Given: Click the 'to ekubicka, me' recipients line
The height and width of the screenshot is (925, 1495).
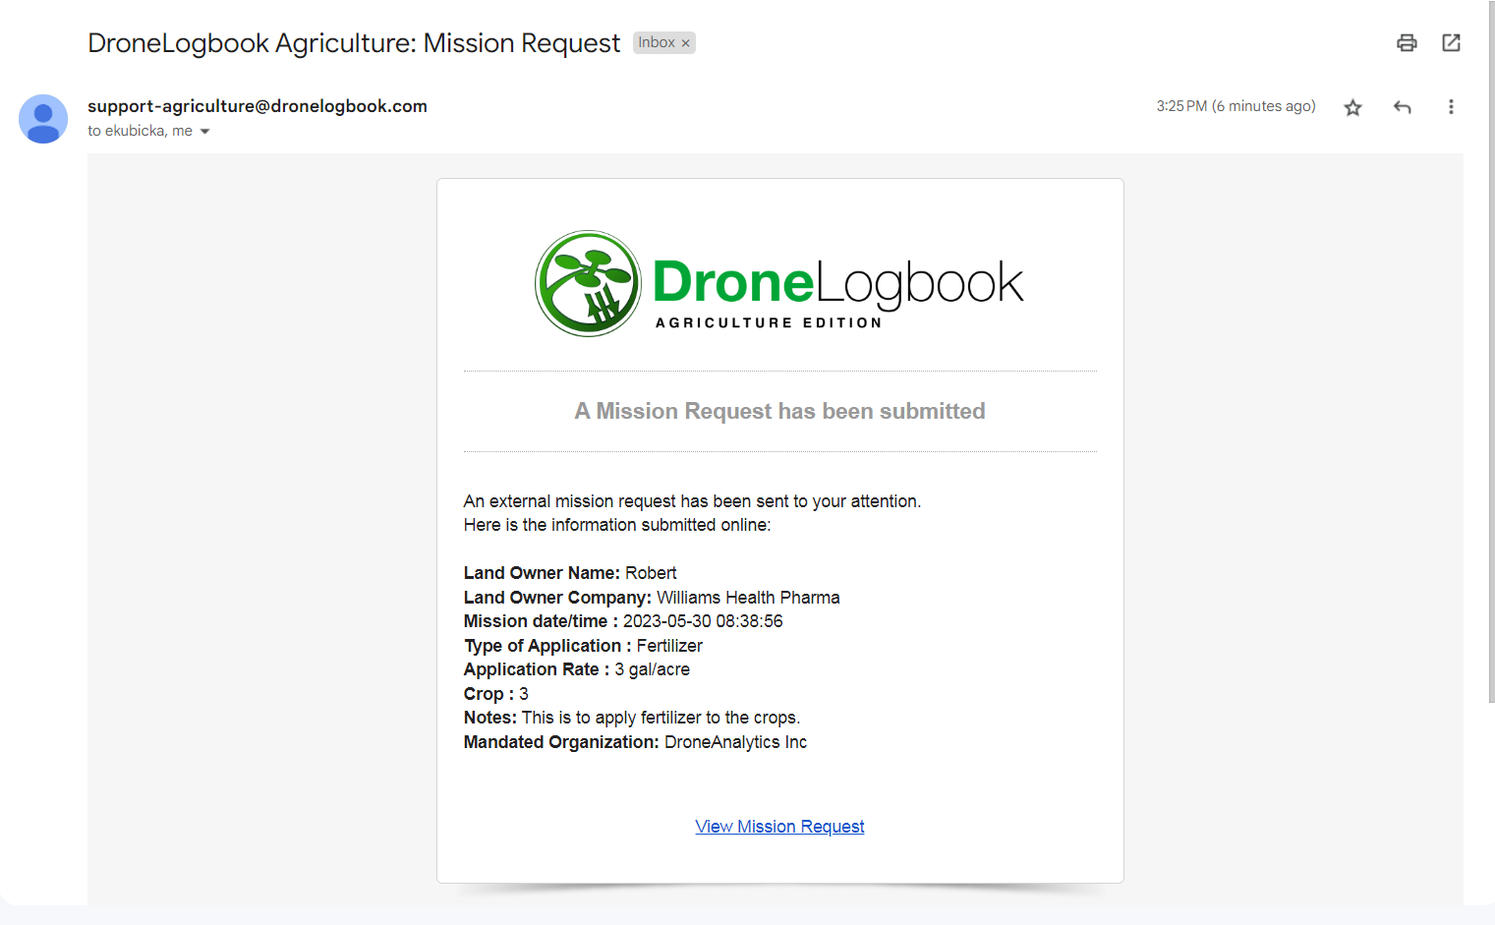Looking at the screenshot, I should click(140, 131).
